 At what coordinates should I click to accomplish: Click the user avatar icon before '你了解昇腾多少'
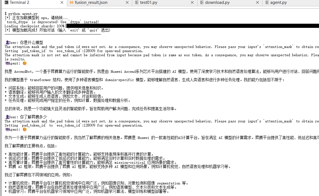pos(7,117)
